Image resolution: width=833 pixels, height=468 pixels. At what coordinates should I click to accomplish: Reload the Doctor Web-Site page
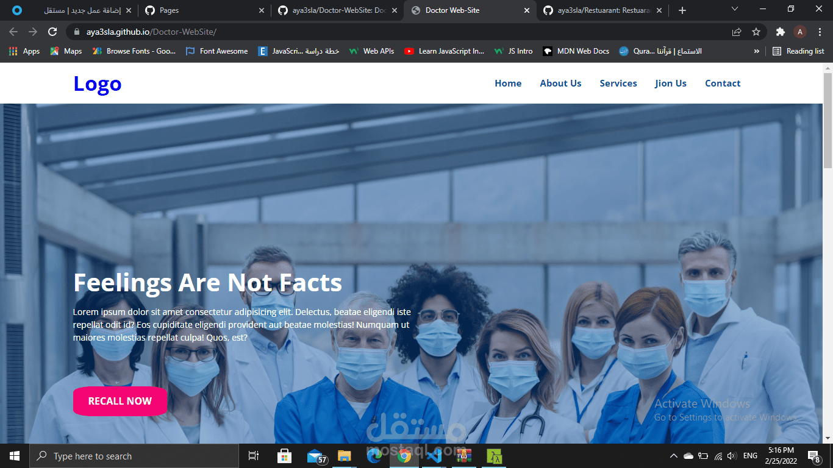[x=52, y=32]
